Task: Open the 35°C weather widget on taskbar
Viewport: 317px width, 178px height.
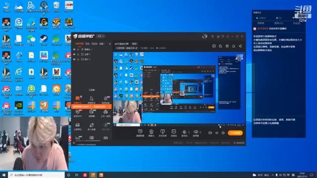Action: click(x=261, y=175)
